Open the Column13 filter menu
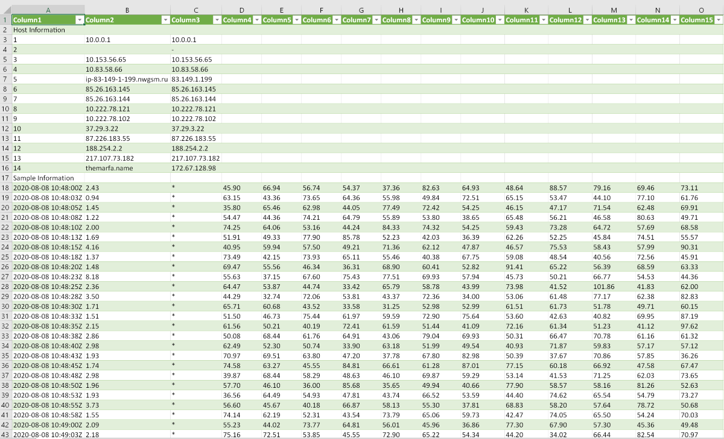The image size is (724, 439). click(630, 20)
